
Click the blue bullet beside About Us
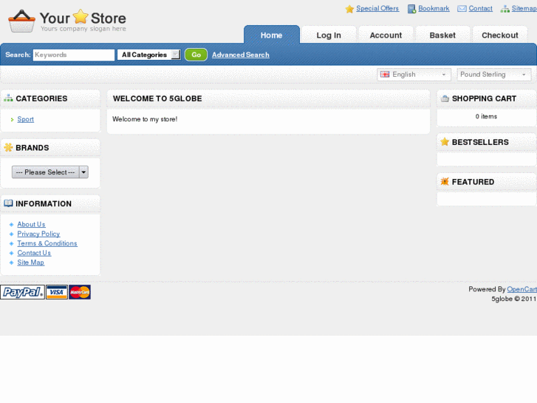click(11, 225)
